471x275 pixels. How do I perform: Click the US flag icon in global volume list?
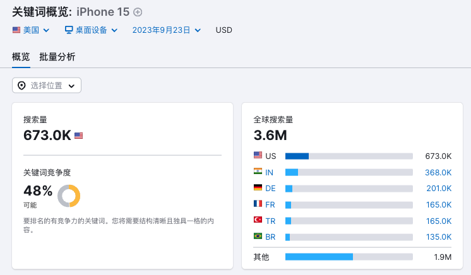258,155
